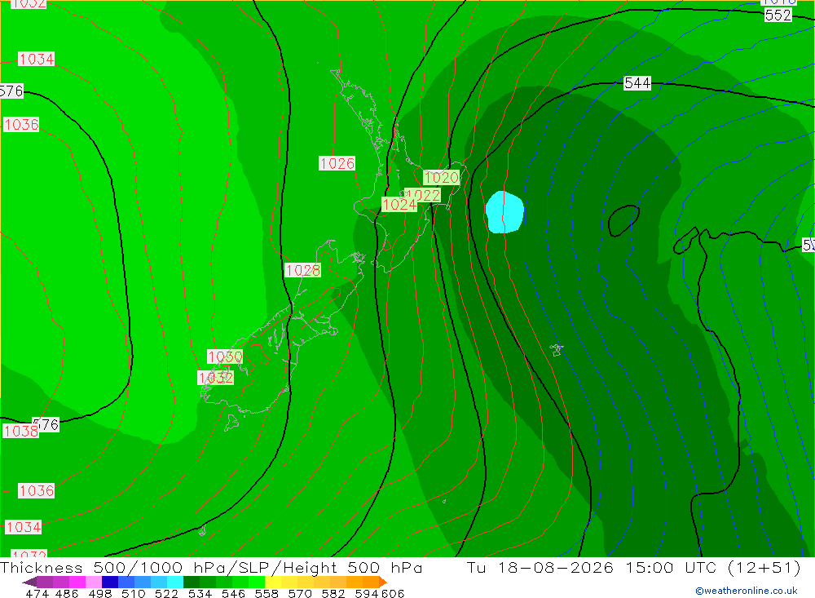The image size is (815, 598).
Task: Click the 558 legend value
Action: pos(267,594)
